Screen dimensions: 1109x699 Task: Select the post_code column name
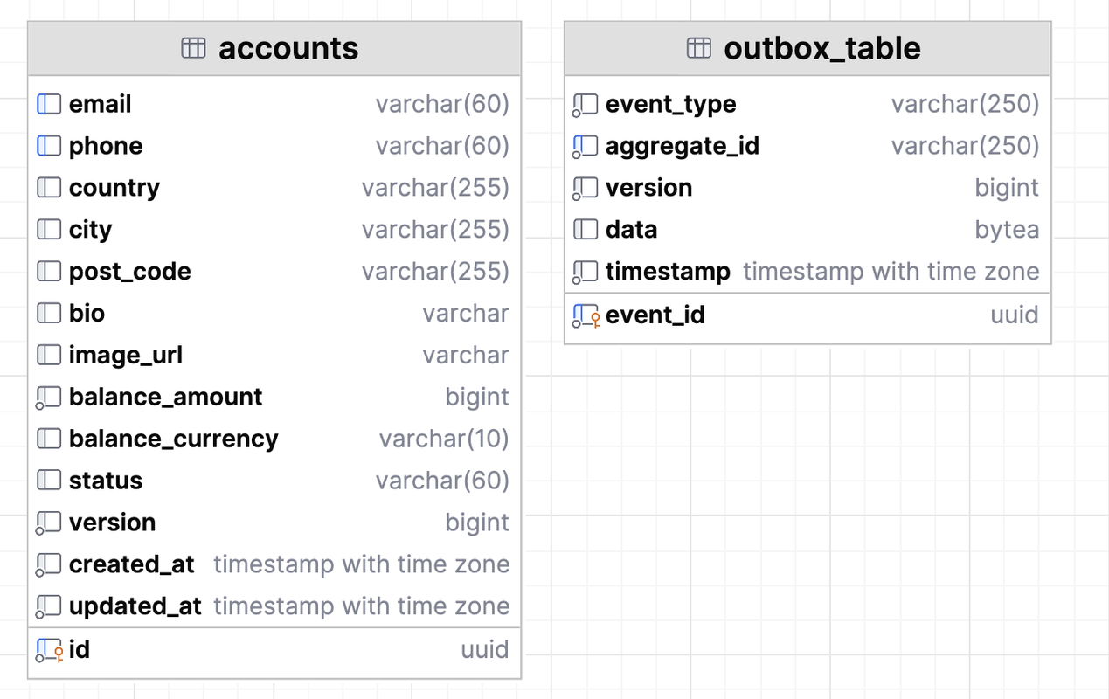pyautogui.click(x=129, y=272)
